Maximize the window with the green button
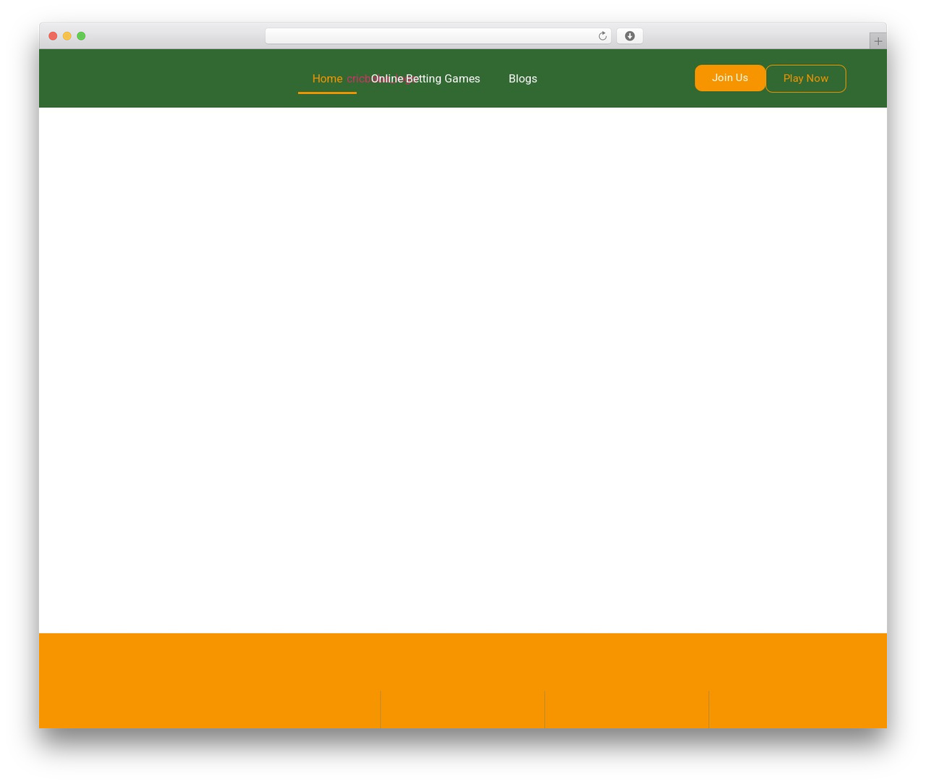 (81, 36)
